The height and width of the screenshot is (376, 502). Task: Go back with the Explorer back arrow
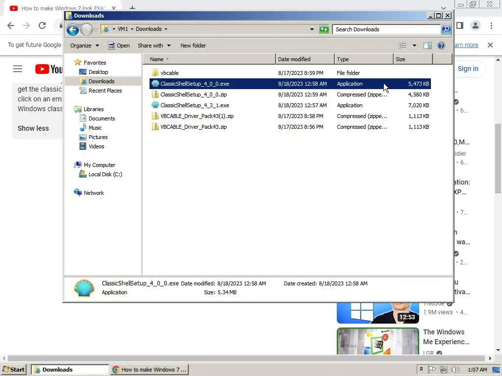tap(73, 30)
